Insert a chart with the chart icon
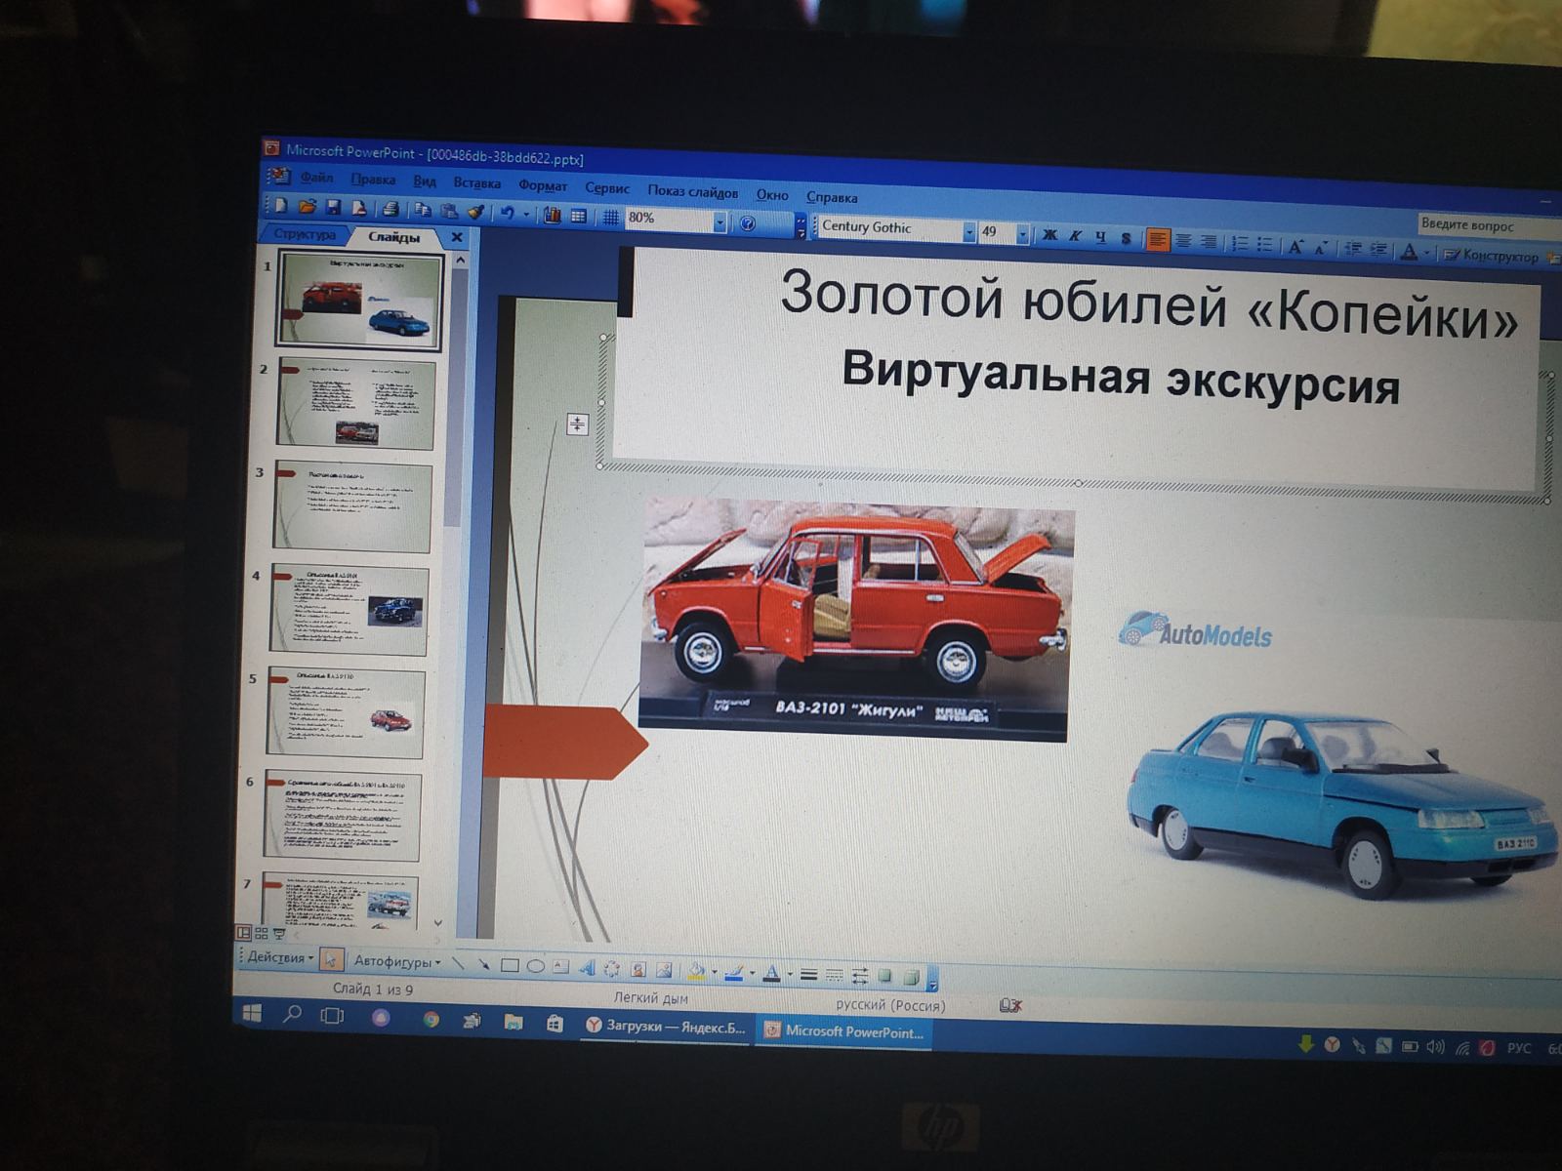The height and width of the screenshot is (1171, 1562). [552, 215]
